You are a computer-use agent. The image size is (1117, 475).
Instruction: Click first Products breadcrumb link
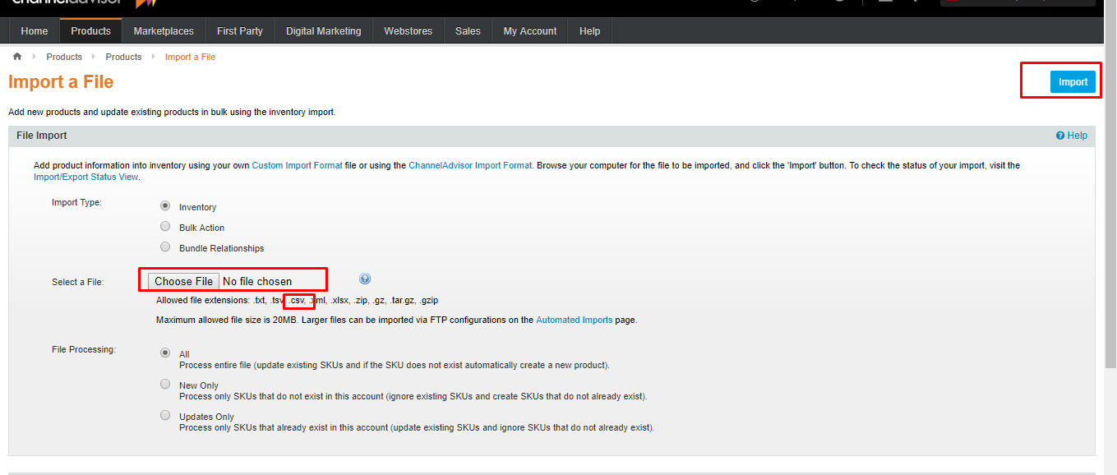[x=64, y=57]
